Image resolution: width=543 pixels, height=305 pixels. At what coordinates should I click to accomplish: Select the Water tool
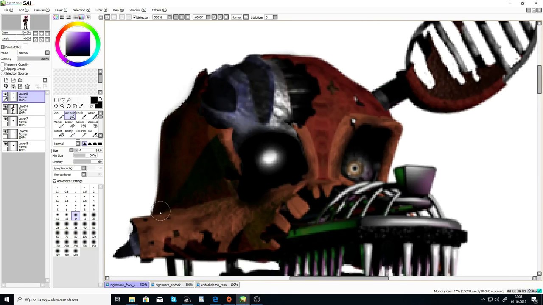92,115
